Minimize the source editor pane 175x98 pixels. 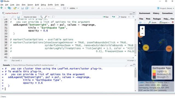(131, 14)
